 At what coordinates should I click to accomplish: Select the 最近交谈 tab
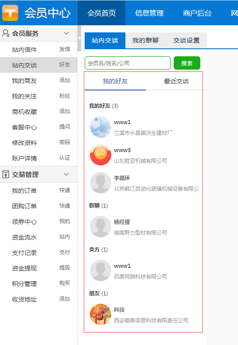click(176, 81)
